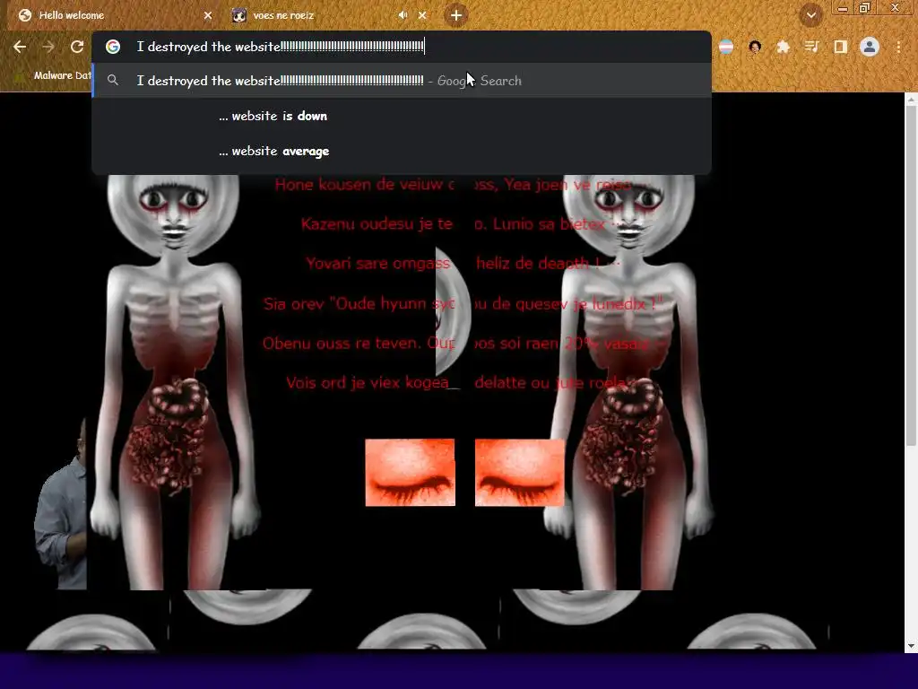Close the 'Hello welcome' tab
This screenshot has width=918, height=689.
[x=208, y=15]
